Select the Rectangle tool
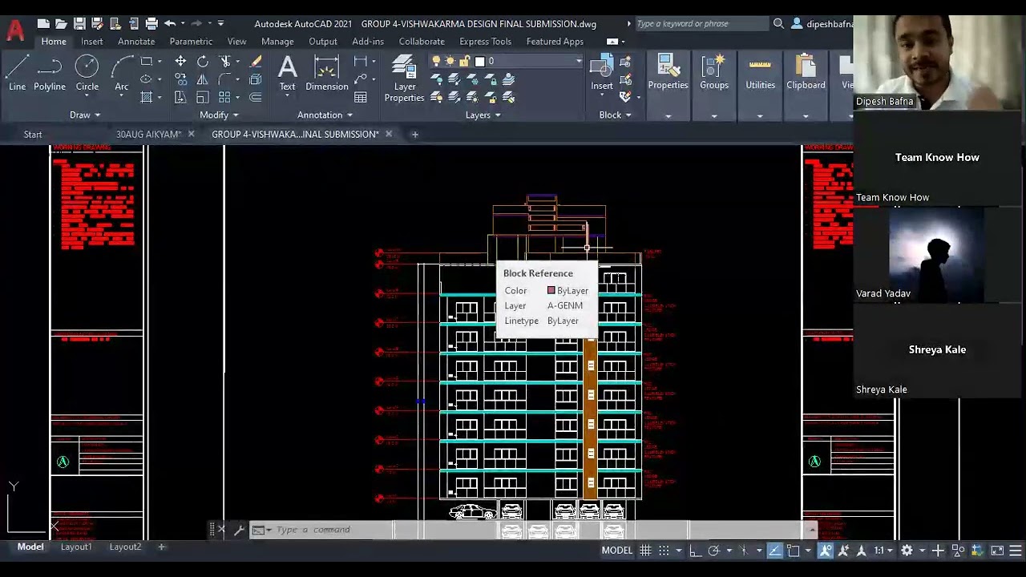Viewport: 1026px width, 577px height. tap(146, 62)
